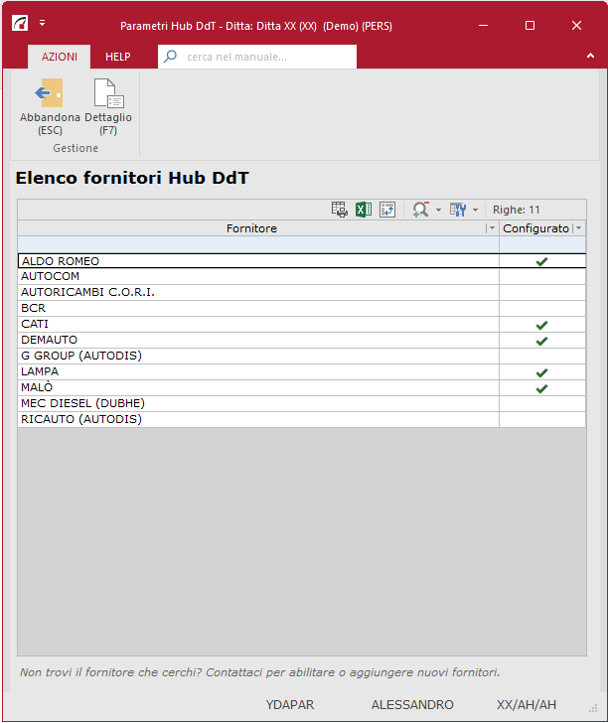The image size is (608, 723).
Task: Sort by the Fornitore column header
Action: click(251, 228)
